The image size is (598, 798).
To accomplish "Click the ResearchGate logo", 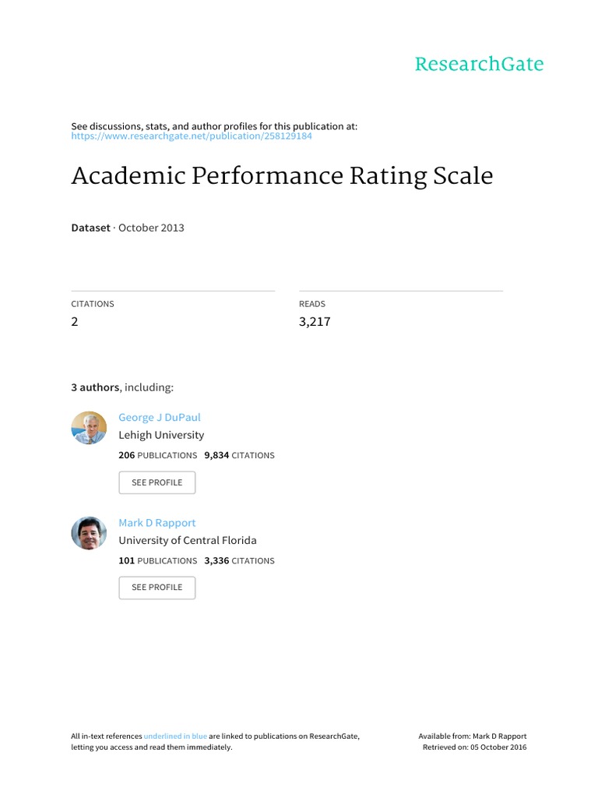I will click(x=479, y=64).
